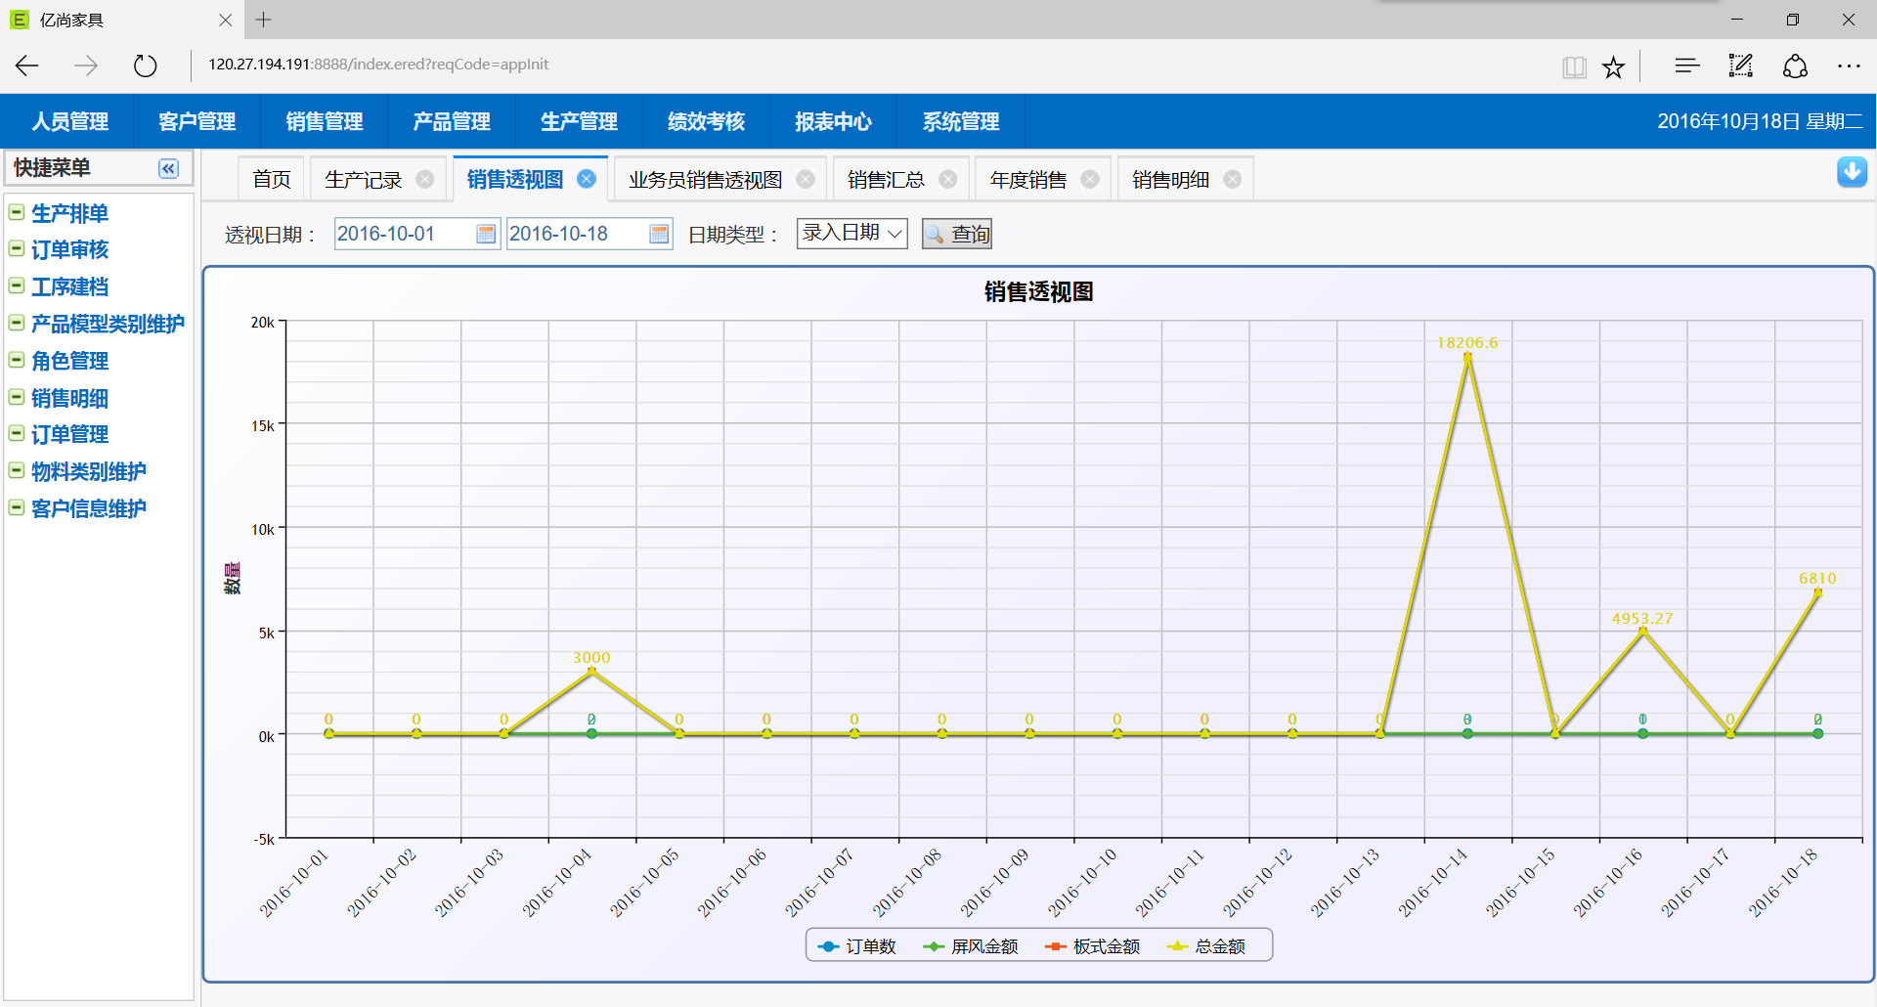Collapse the 快捷菜单 sidebar panel
Image resolution: width=1877 pixels, height=1007 pixels.
coord(168,169)
